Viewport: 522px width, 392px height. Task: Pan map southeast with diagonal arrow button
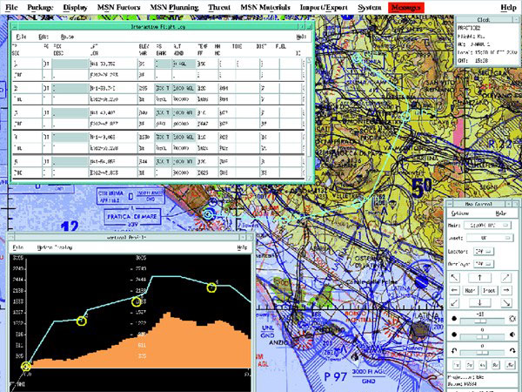pyautogui.click(x=505, y=303)
